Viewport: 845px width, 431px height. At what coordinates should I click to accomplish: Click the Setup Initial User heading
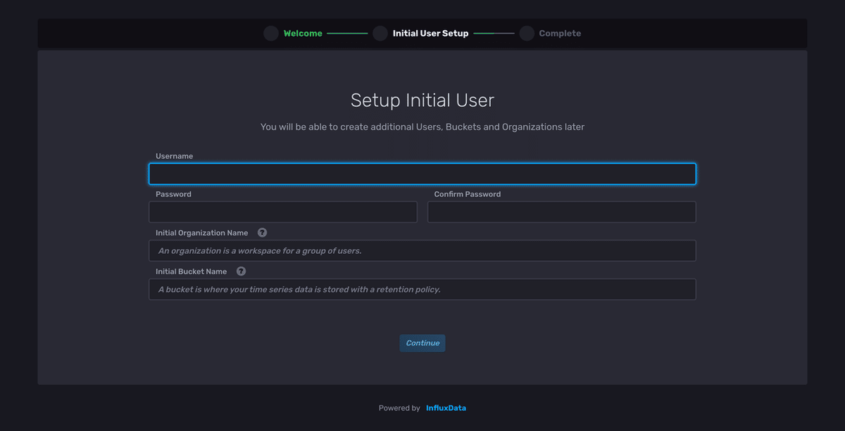click(x=423, y=100)
